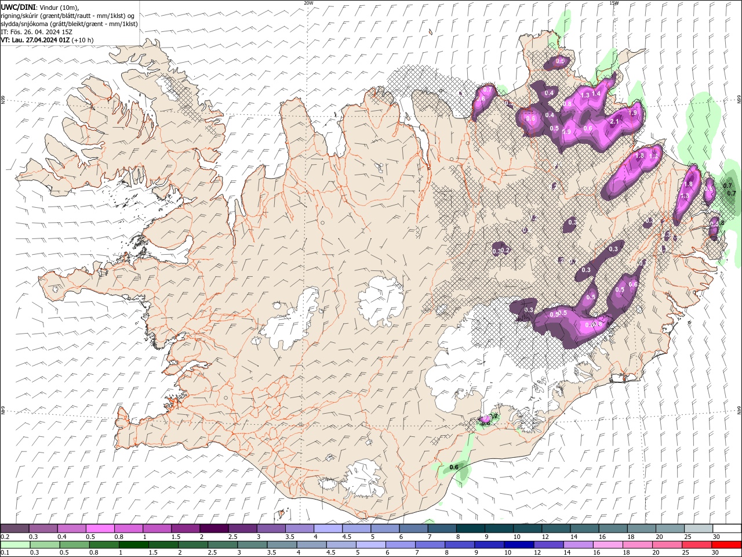The height and width of the screenshot is (557, 742).
Task: Click the lower legend darkest green swatch starting at 1
Action: 134,545
